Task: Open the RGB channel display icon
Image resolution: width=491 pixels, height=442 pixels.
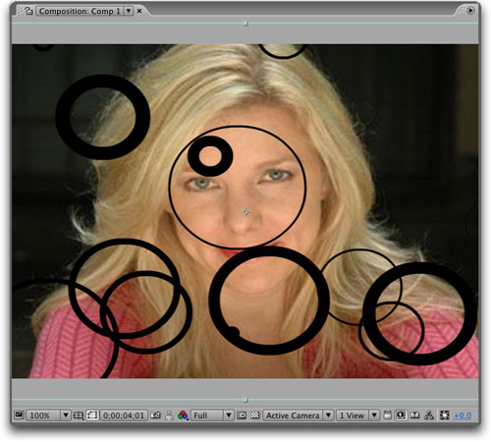Action: point(183,415)
